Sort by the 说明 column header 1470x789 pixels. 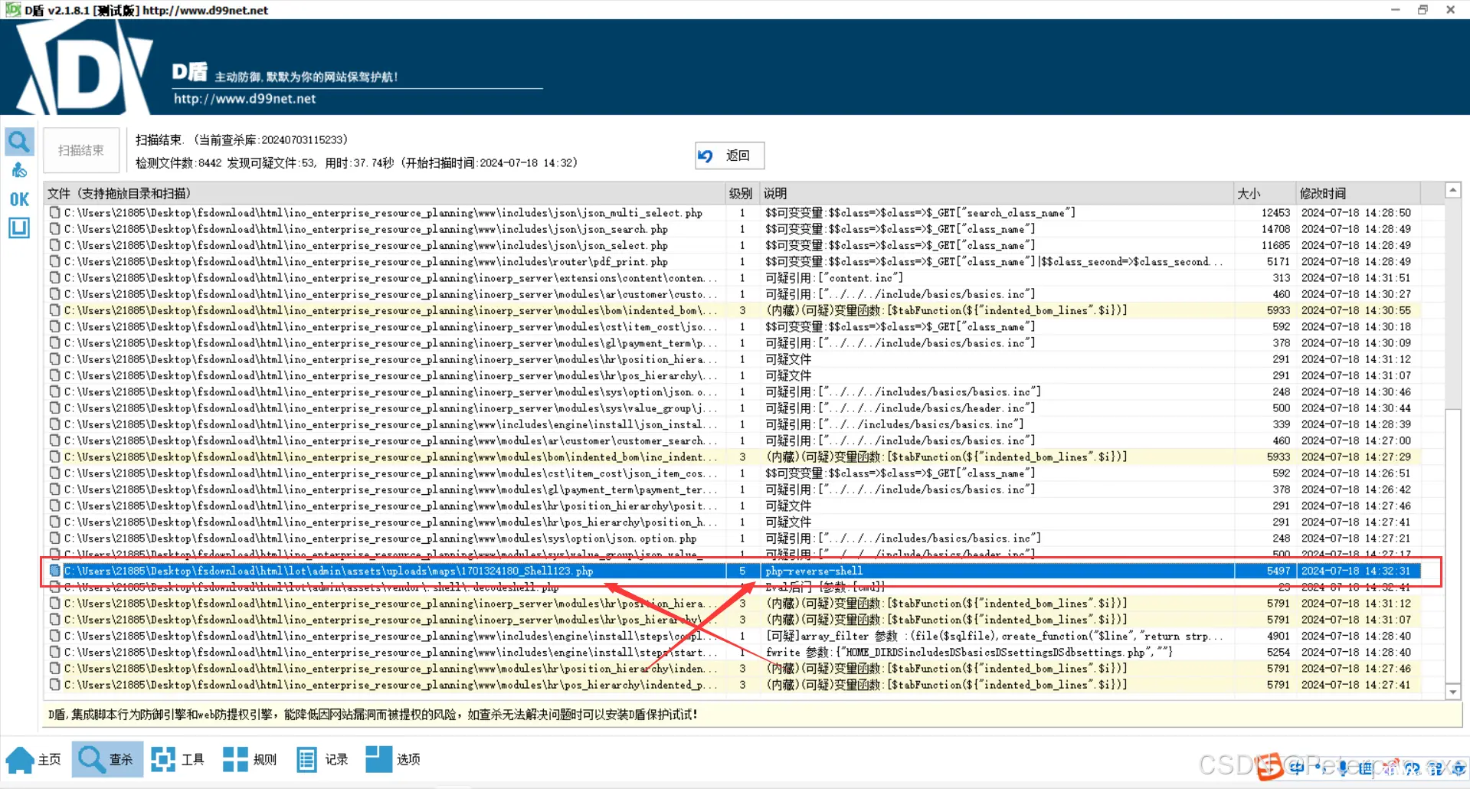(997, 193)
